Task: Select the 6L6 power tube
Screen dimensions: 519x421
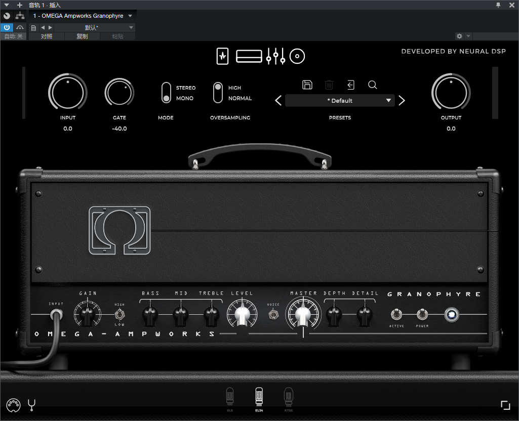Action: [230, 399]
